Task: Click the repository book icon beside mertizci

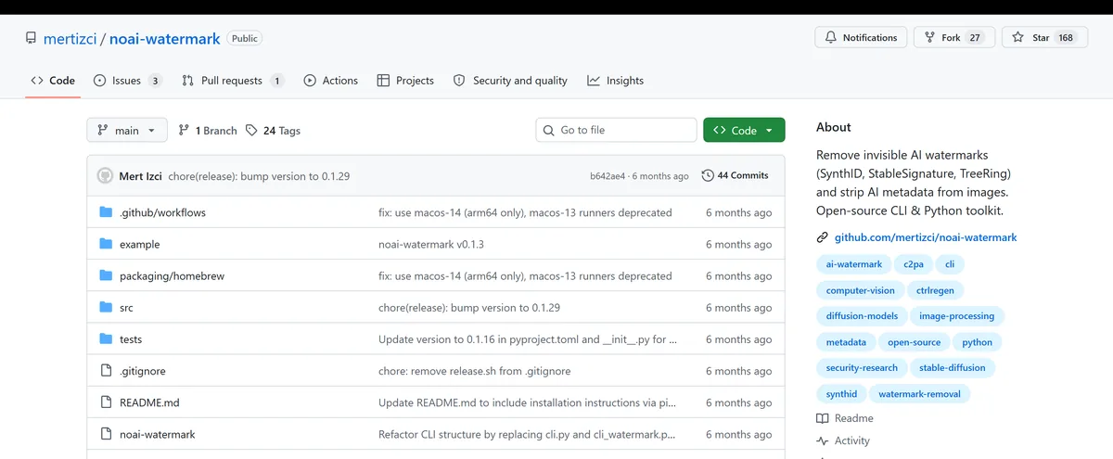Action: [x=32, y=39]
